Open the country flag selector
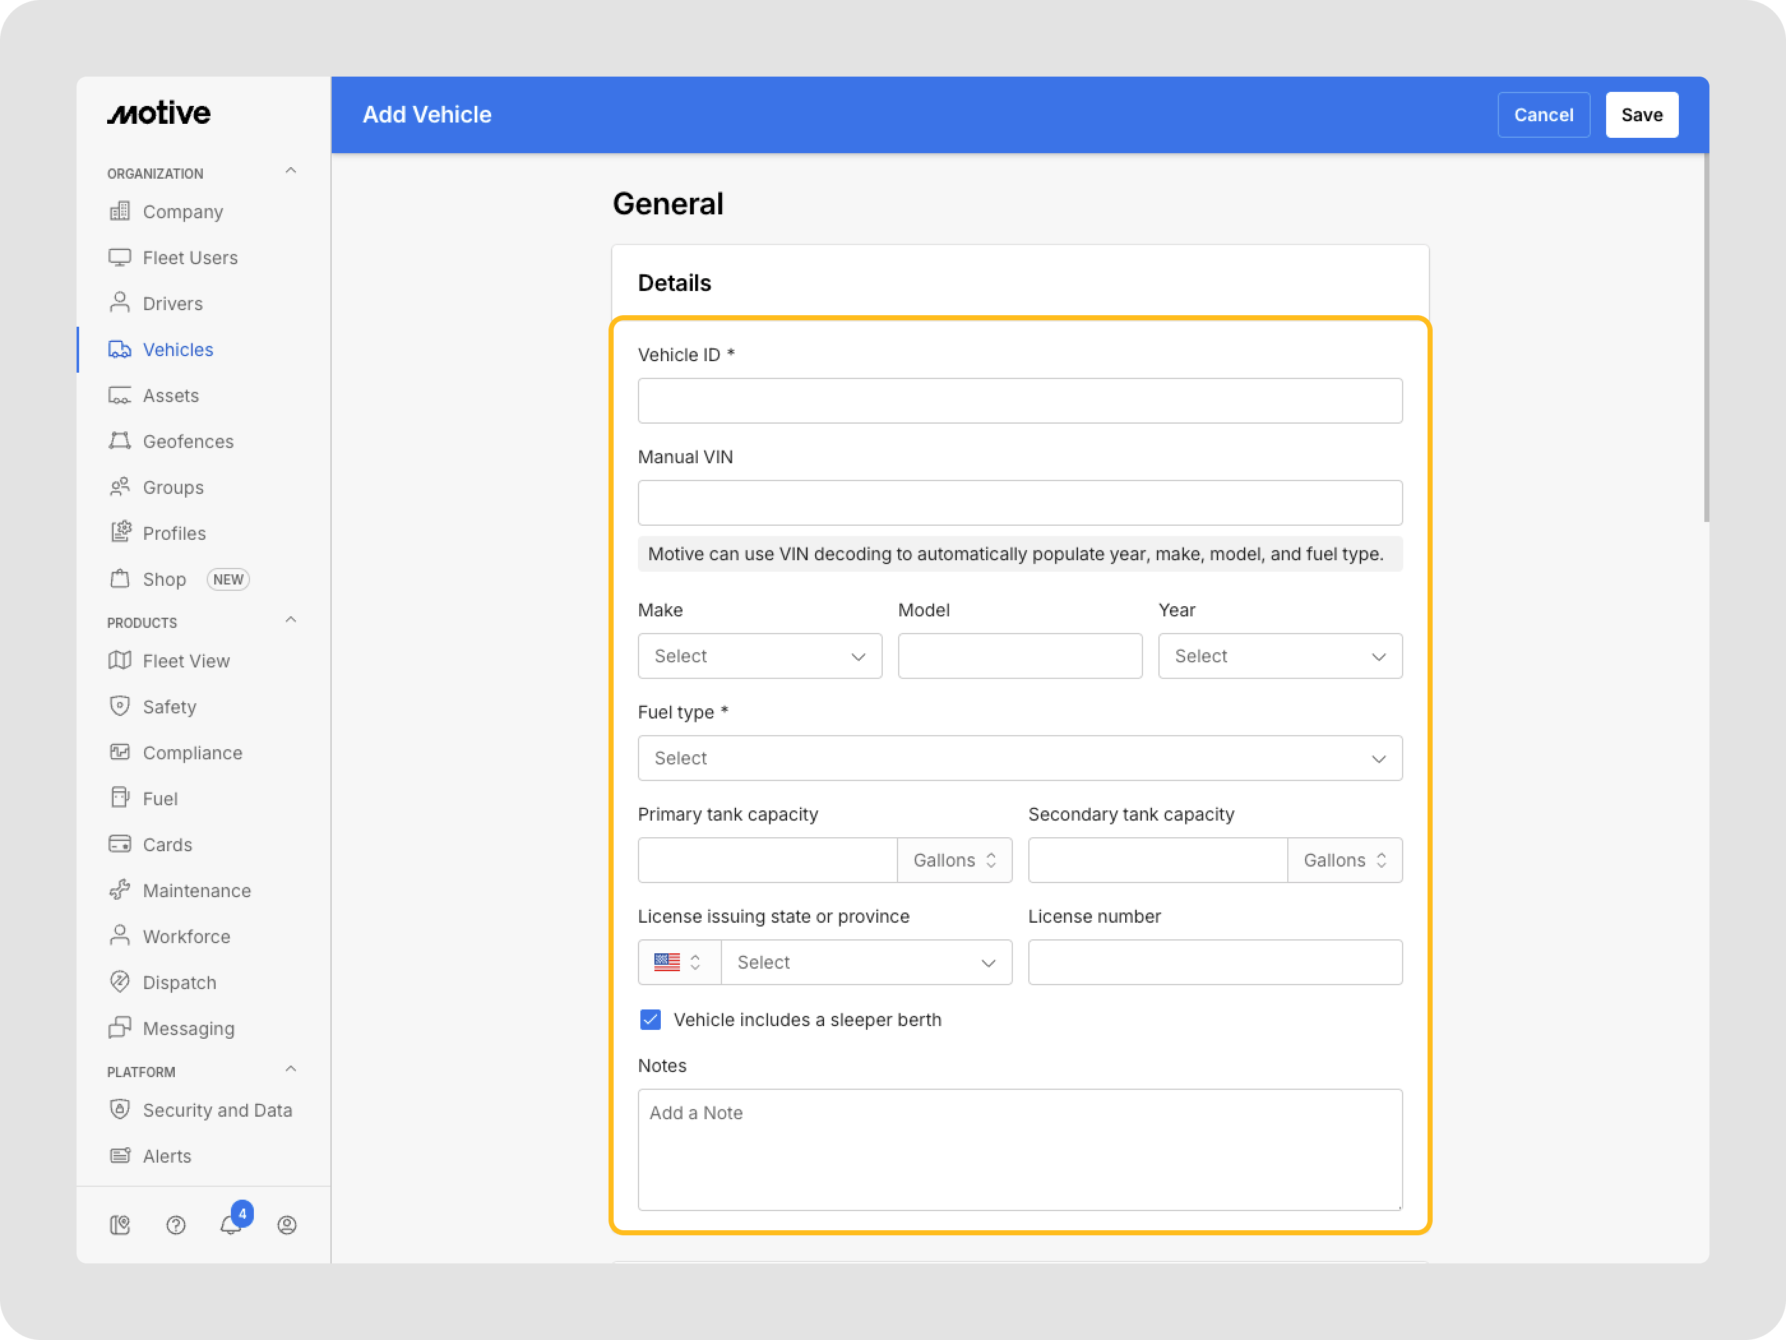This screenshot has width=1786, height=1340. [678, 962]
